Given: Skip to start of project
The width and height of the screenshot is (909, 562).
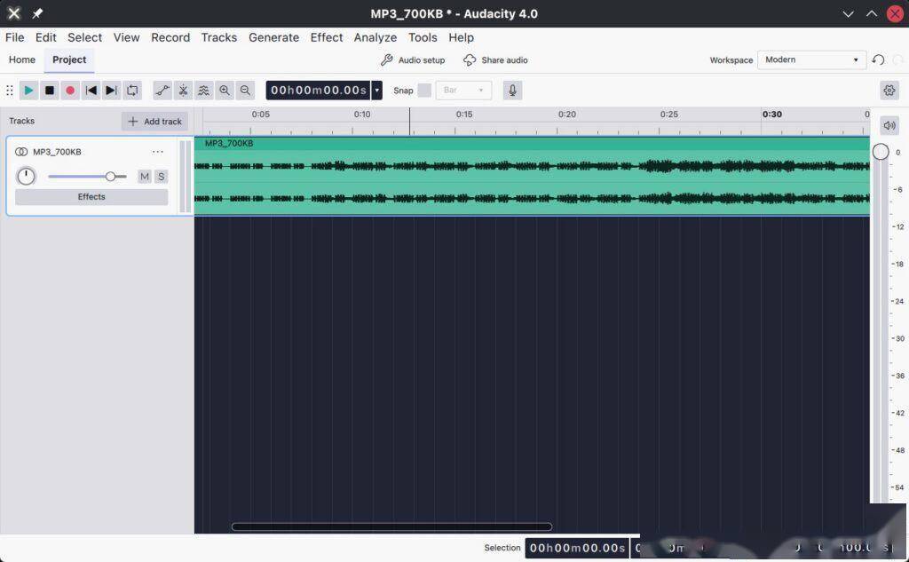Looking at the screenshot, I should click(91, 91).
